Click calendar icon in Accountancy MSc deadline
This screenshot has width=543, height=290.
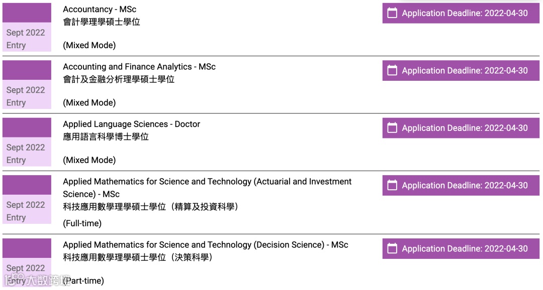click(x=393, y=14)
